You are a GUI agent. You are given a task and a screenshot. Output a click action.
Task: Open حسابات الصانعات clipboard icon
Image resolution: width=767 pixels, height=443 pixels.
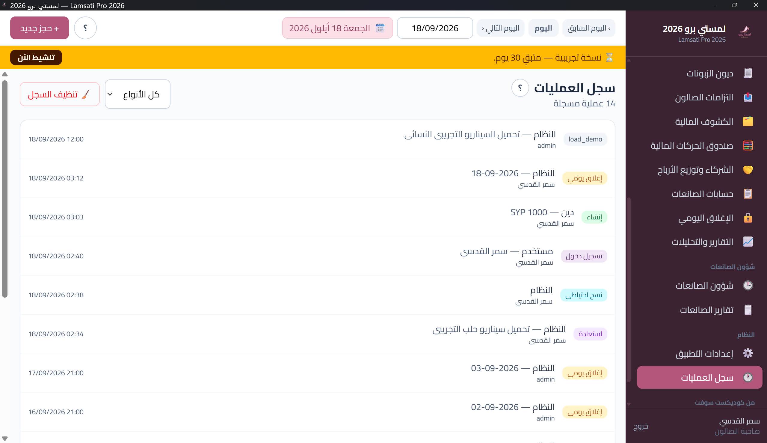tap(748, 194)
